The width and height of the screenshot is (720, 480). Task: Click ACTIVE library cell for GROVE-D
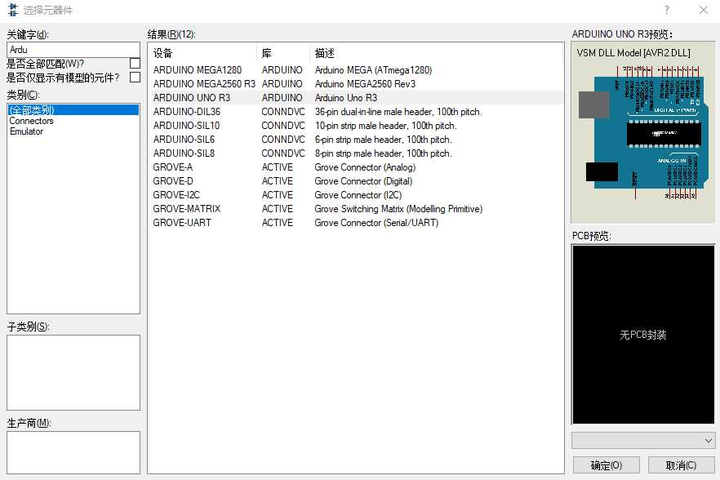pyautogui.click(x=278, y=181)
